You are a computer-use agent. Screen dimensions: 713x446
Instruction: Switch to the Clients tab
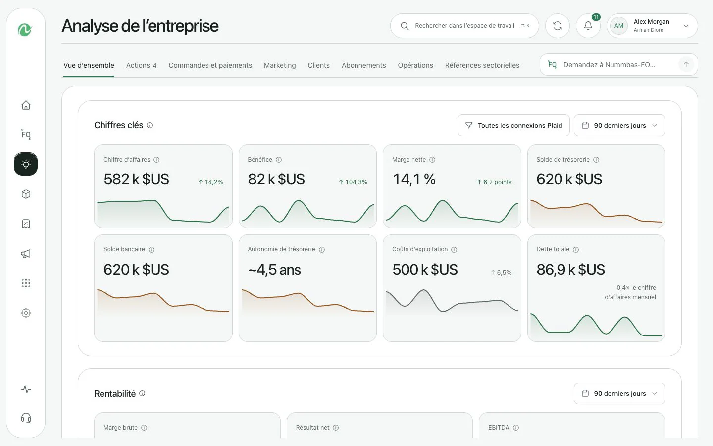(318, 65)
